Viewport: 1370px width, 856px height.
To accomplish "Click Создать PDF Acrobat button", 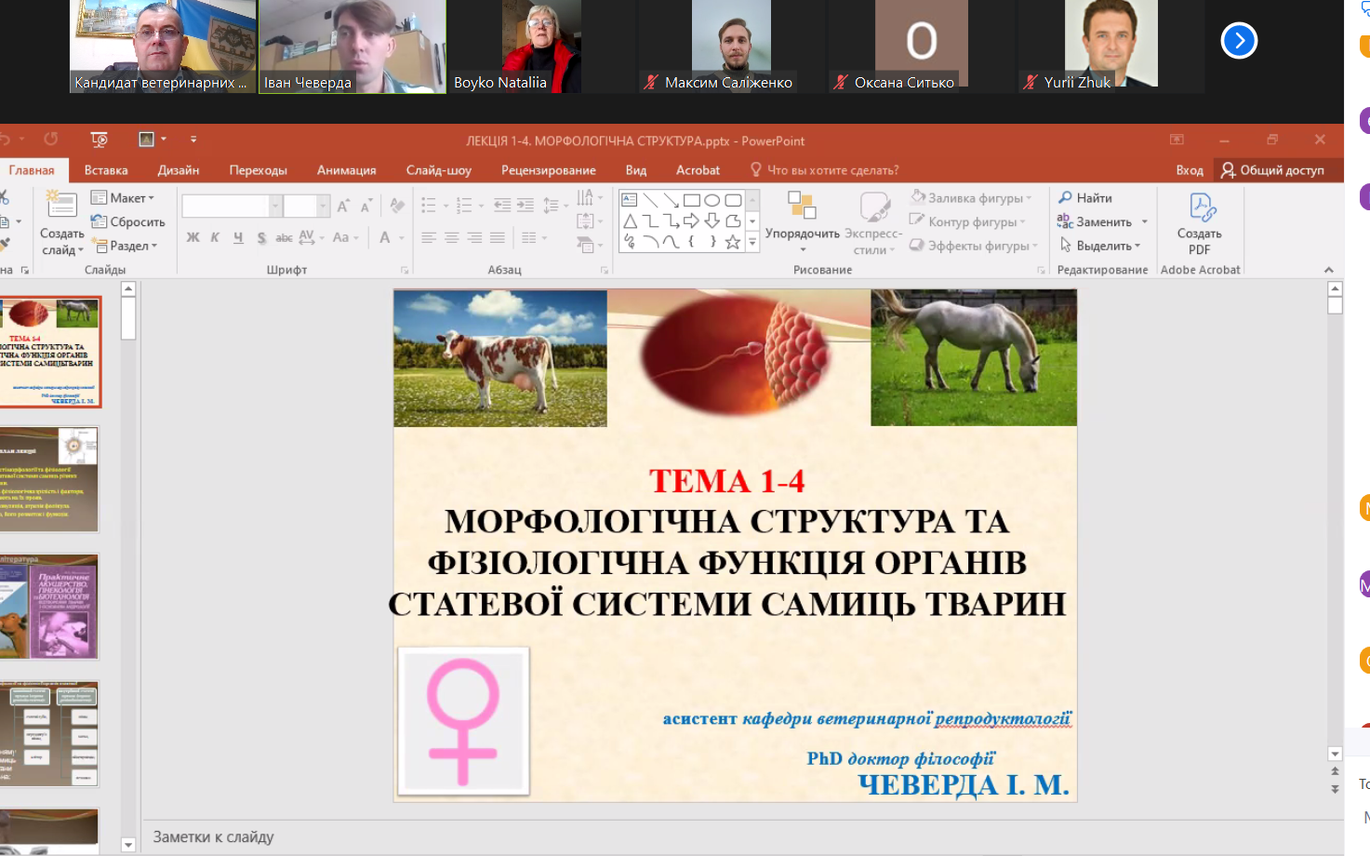I will (1200, 224).
